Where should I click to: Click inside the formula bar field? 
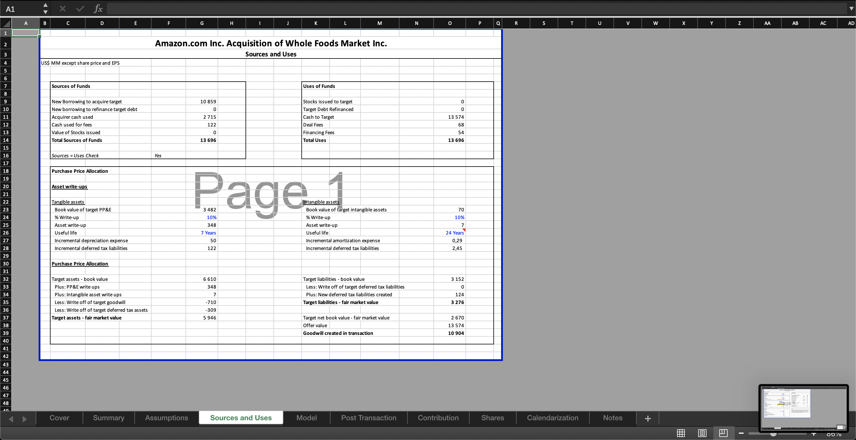click(x=477, y=9)
